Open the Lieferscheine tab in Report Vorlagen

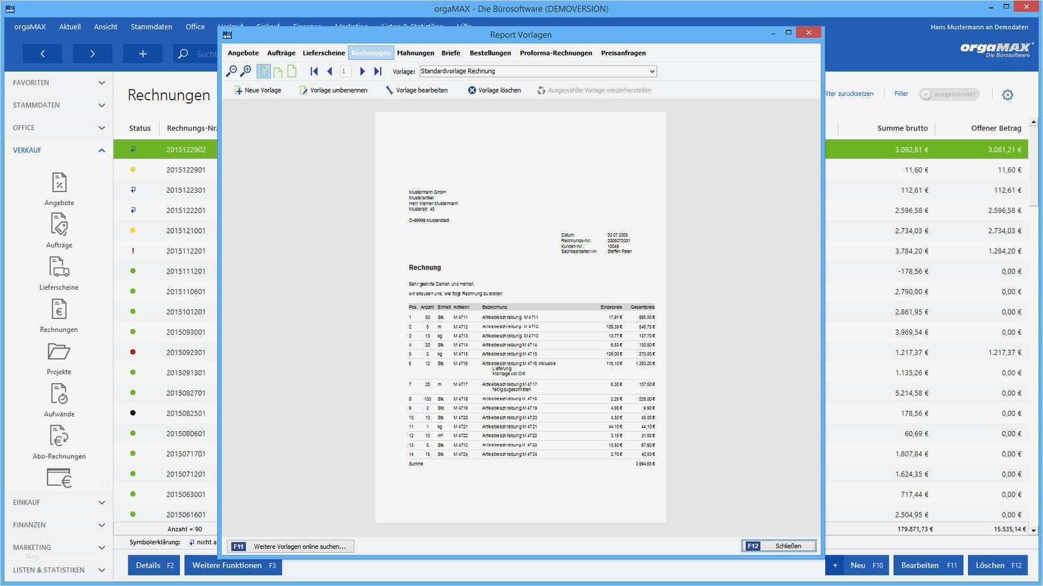click(324, 53)
